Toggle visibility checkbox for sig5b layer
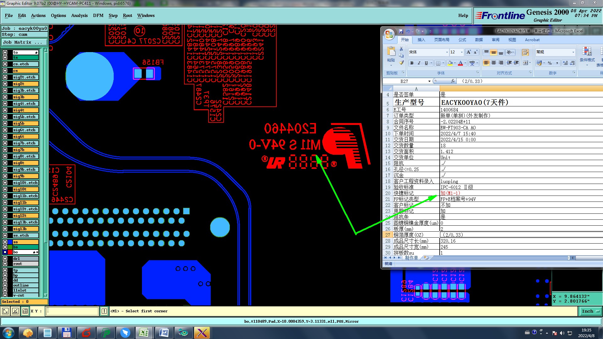 pos(5,123)
